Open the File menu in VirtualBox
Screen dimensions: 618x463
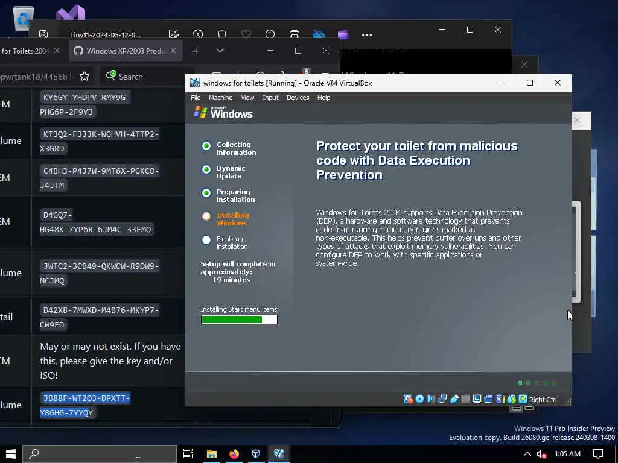[x=196, y=98]
